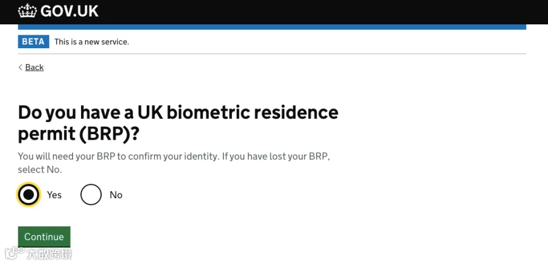The height and width of the screenshot is (264, 548).
Task: Select the Yes radio button
Action: click(x=28, y=194)
